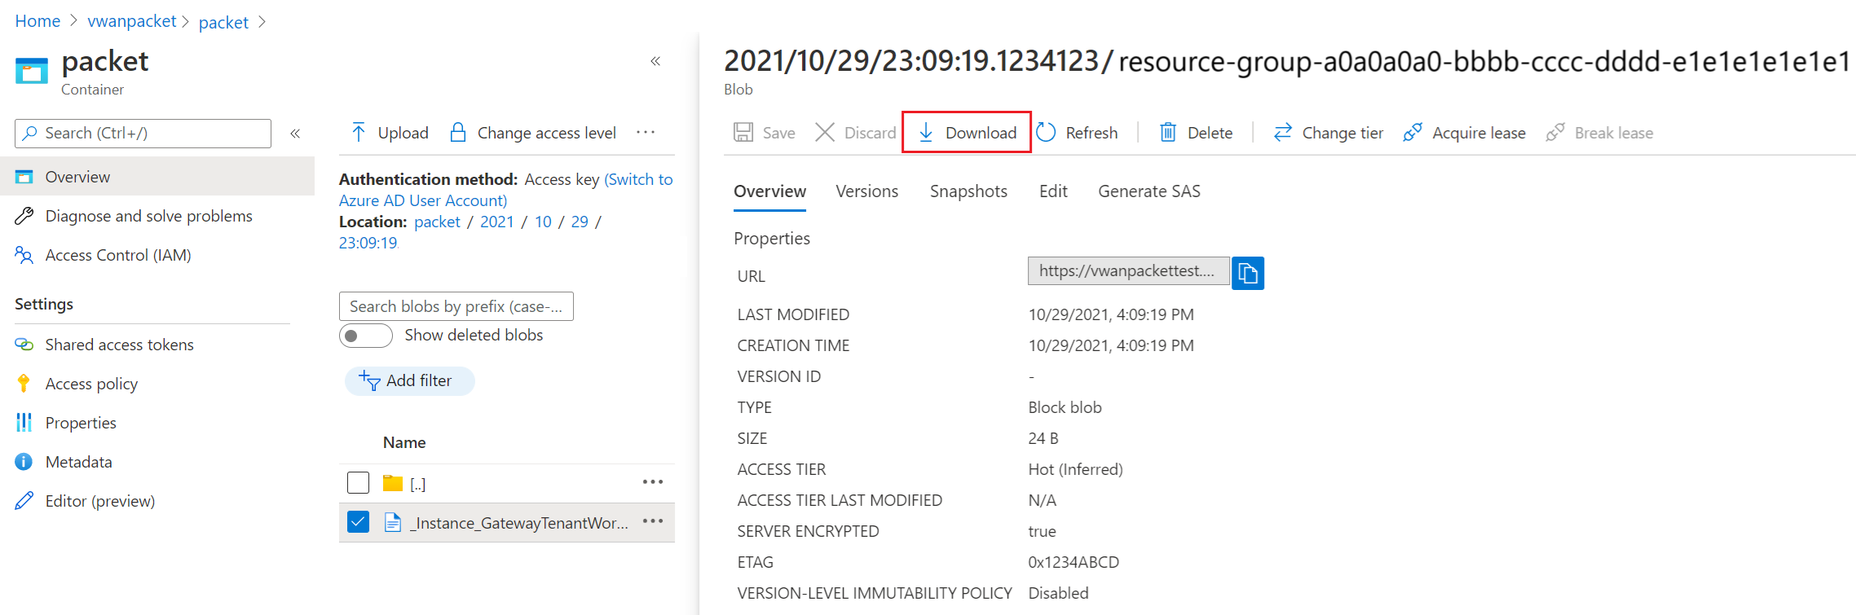Click the Download blob button

[x=967, y=133]
